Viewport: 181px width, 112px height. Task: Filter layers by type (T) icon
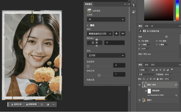point(160,70)
